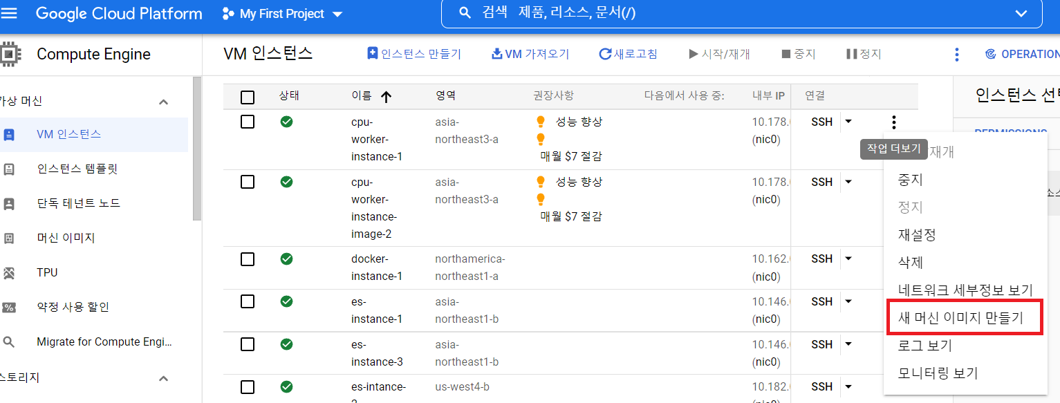Collapse the 가상 머신 sidebar section
The height and width of the screenshot is (403, 1060).
tap(163, 102)
